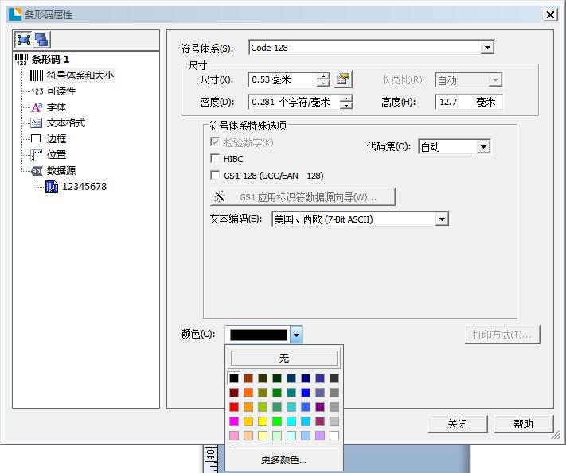566x473 pixels.
Task: Enable the GS1-128 (UCC/EAN - 128) checkbox
Action: tap(215, 175)
